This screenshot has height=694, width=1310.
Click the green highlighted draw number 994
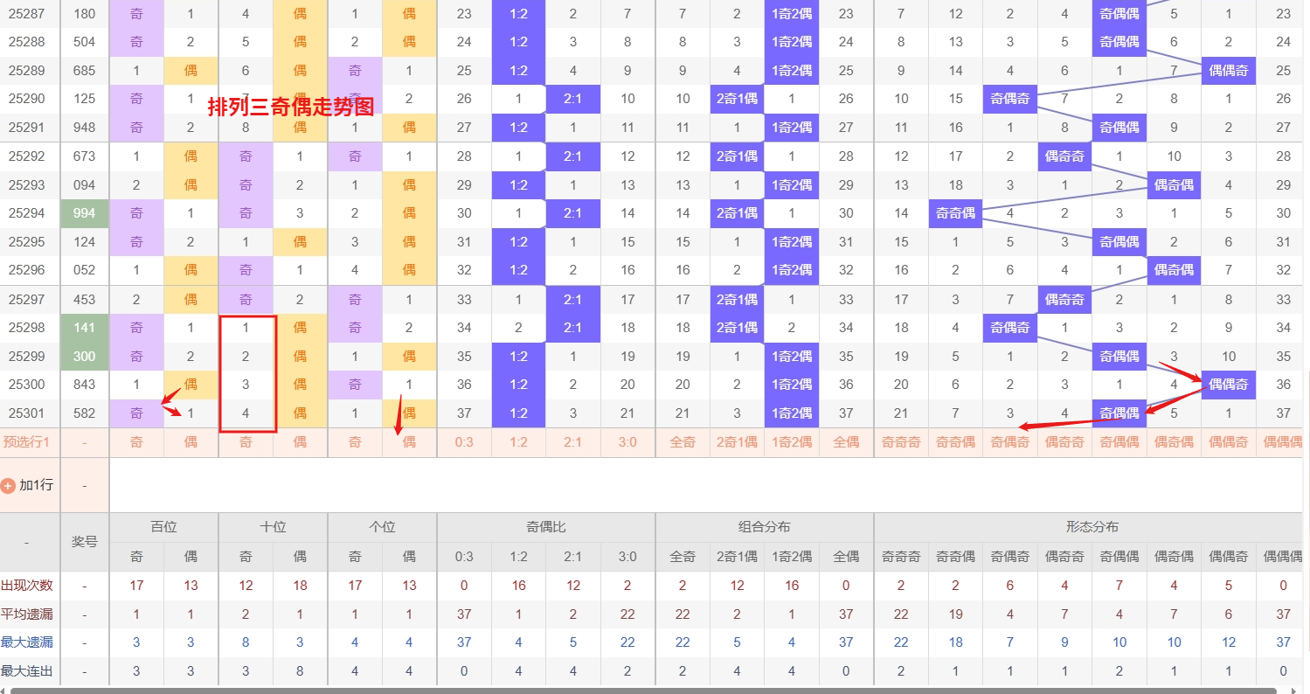(85, 213)
